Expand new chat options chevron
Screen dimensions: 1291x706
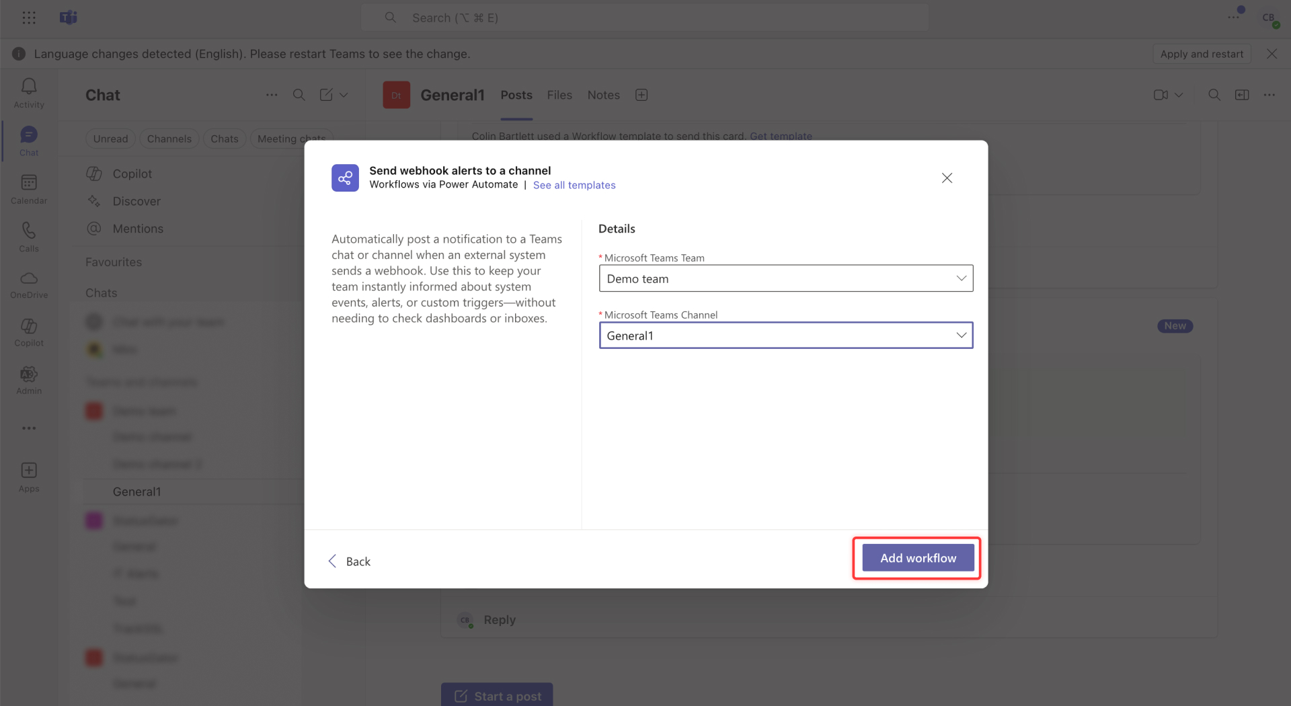click(344, 95)
